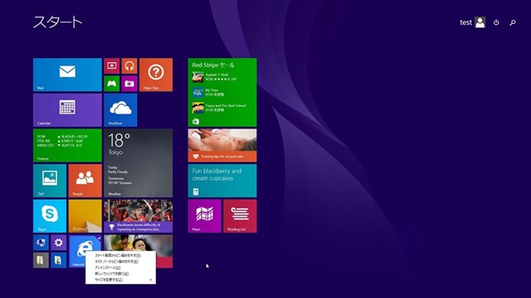531x298 pixels.
Task: Open the Store Red Stripe sale tile
Action: coord(222,92)
